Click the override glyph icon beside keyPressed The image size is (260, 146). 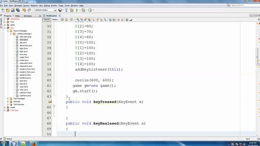pyautogui.click(x=50, y=102)
